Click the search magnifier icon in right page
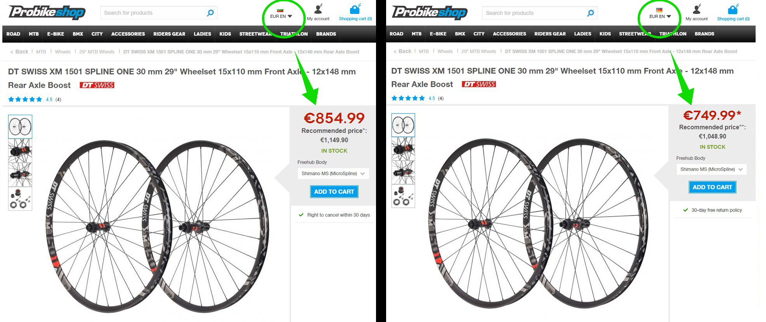Image resolution: width=766 pixels, height=322 pixels. pos(591,13)
